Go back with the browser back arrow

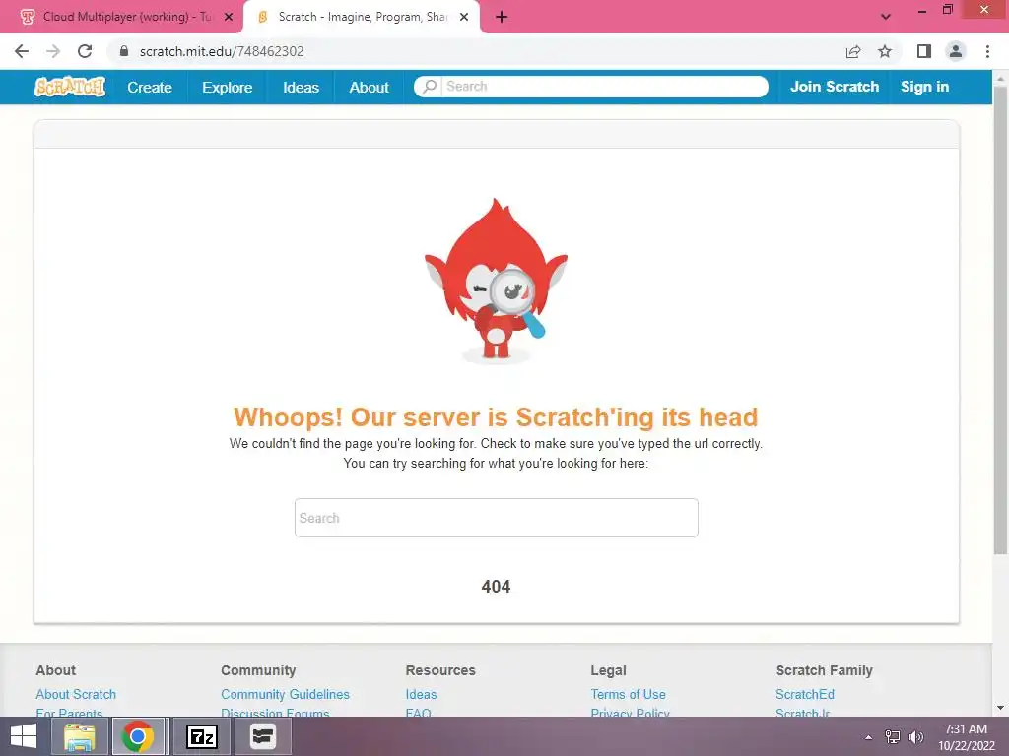coord(22,51)
